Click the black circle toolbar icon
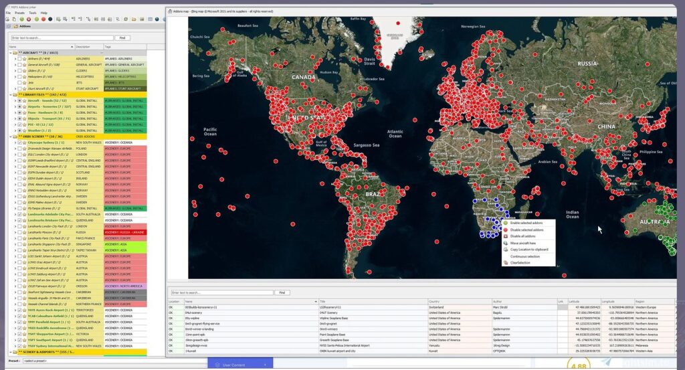 (50, 19)
